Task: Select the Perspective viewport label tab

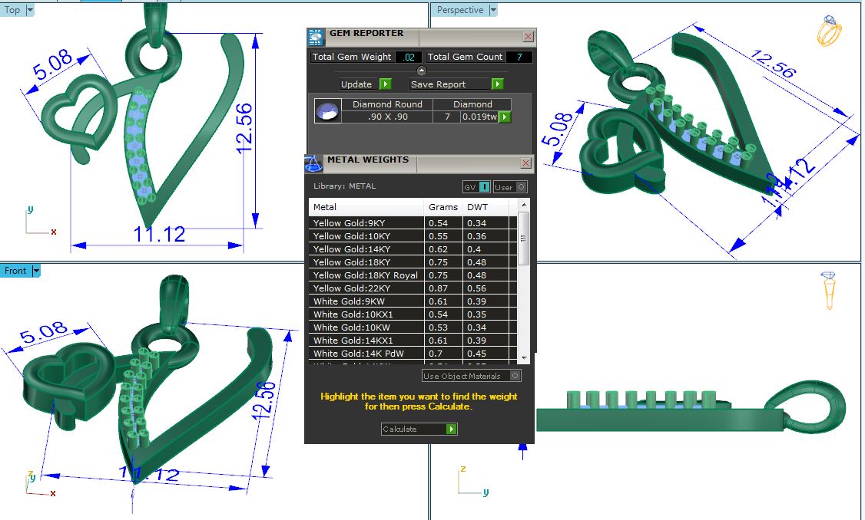Action: coord(459,10)
